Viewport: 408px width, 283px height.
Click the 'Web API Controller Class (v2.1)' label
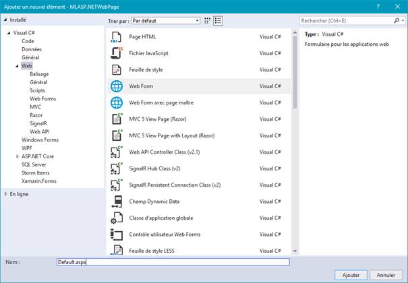(x=165, y=152)
